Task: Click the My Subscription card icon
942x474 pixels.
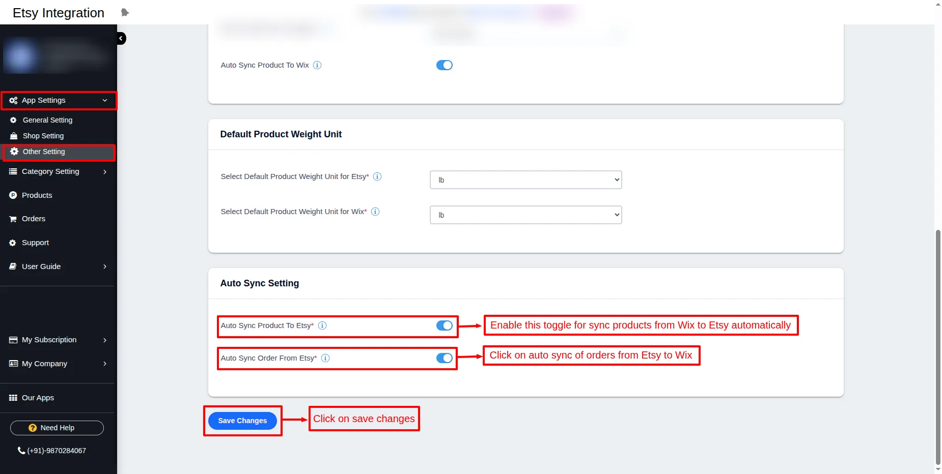Action: point(13,340)
